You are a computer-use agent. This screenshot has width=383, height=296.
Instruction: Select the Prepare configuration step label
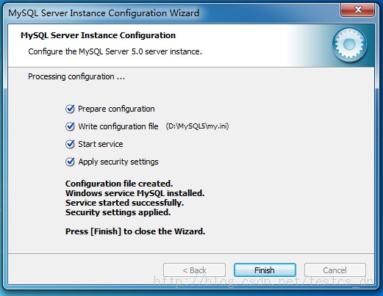[116, 109]
